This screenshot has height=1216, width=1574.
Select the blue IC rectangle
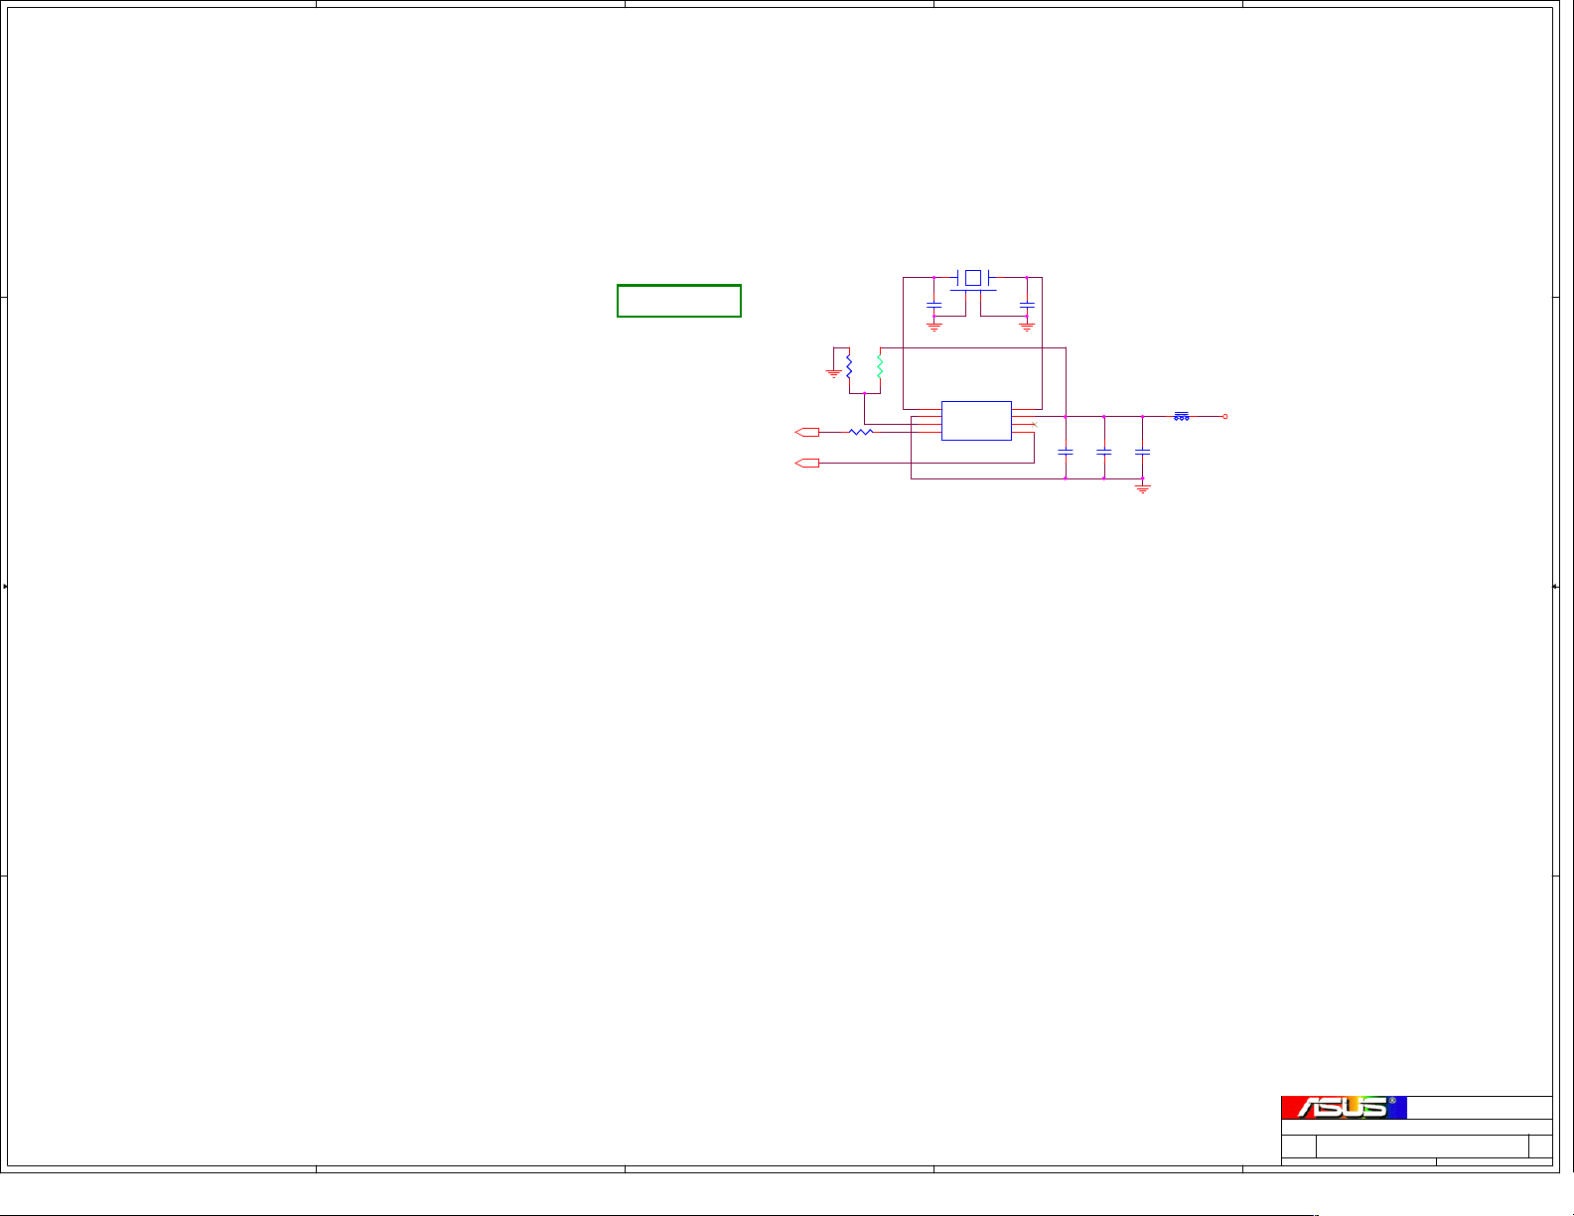(x=976, y=421)
